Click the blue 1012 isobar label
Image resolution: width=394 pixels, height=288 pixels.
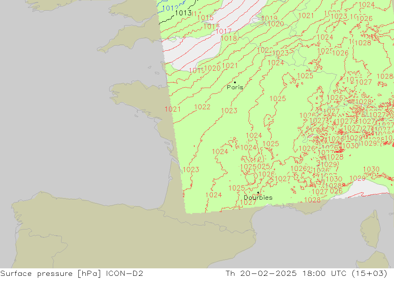[x=170, y=8]
